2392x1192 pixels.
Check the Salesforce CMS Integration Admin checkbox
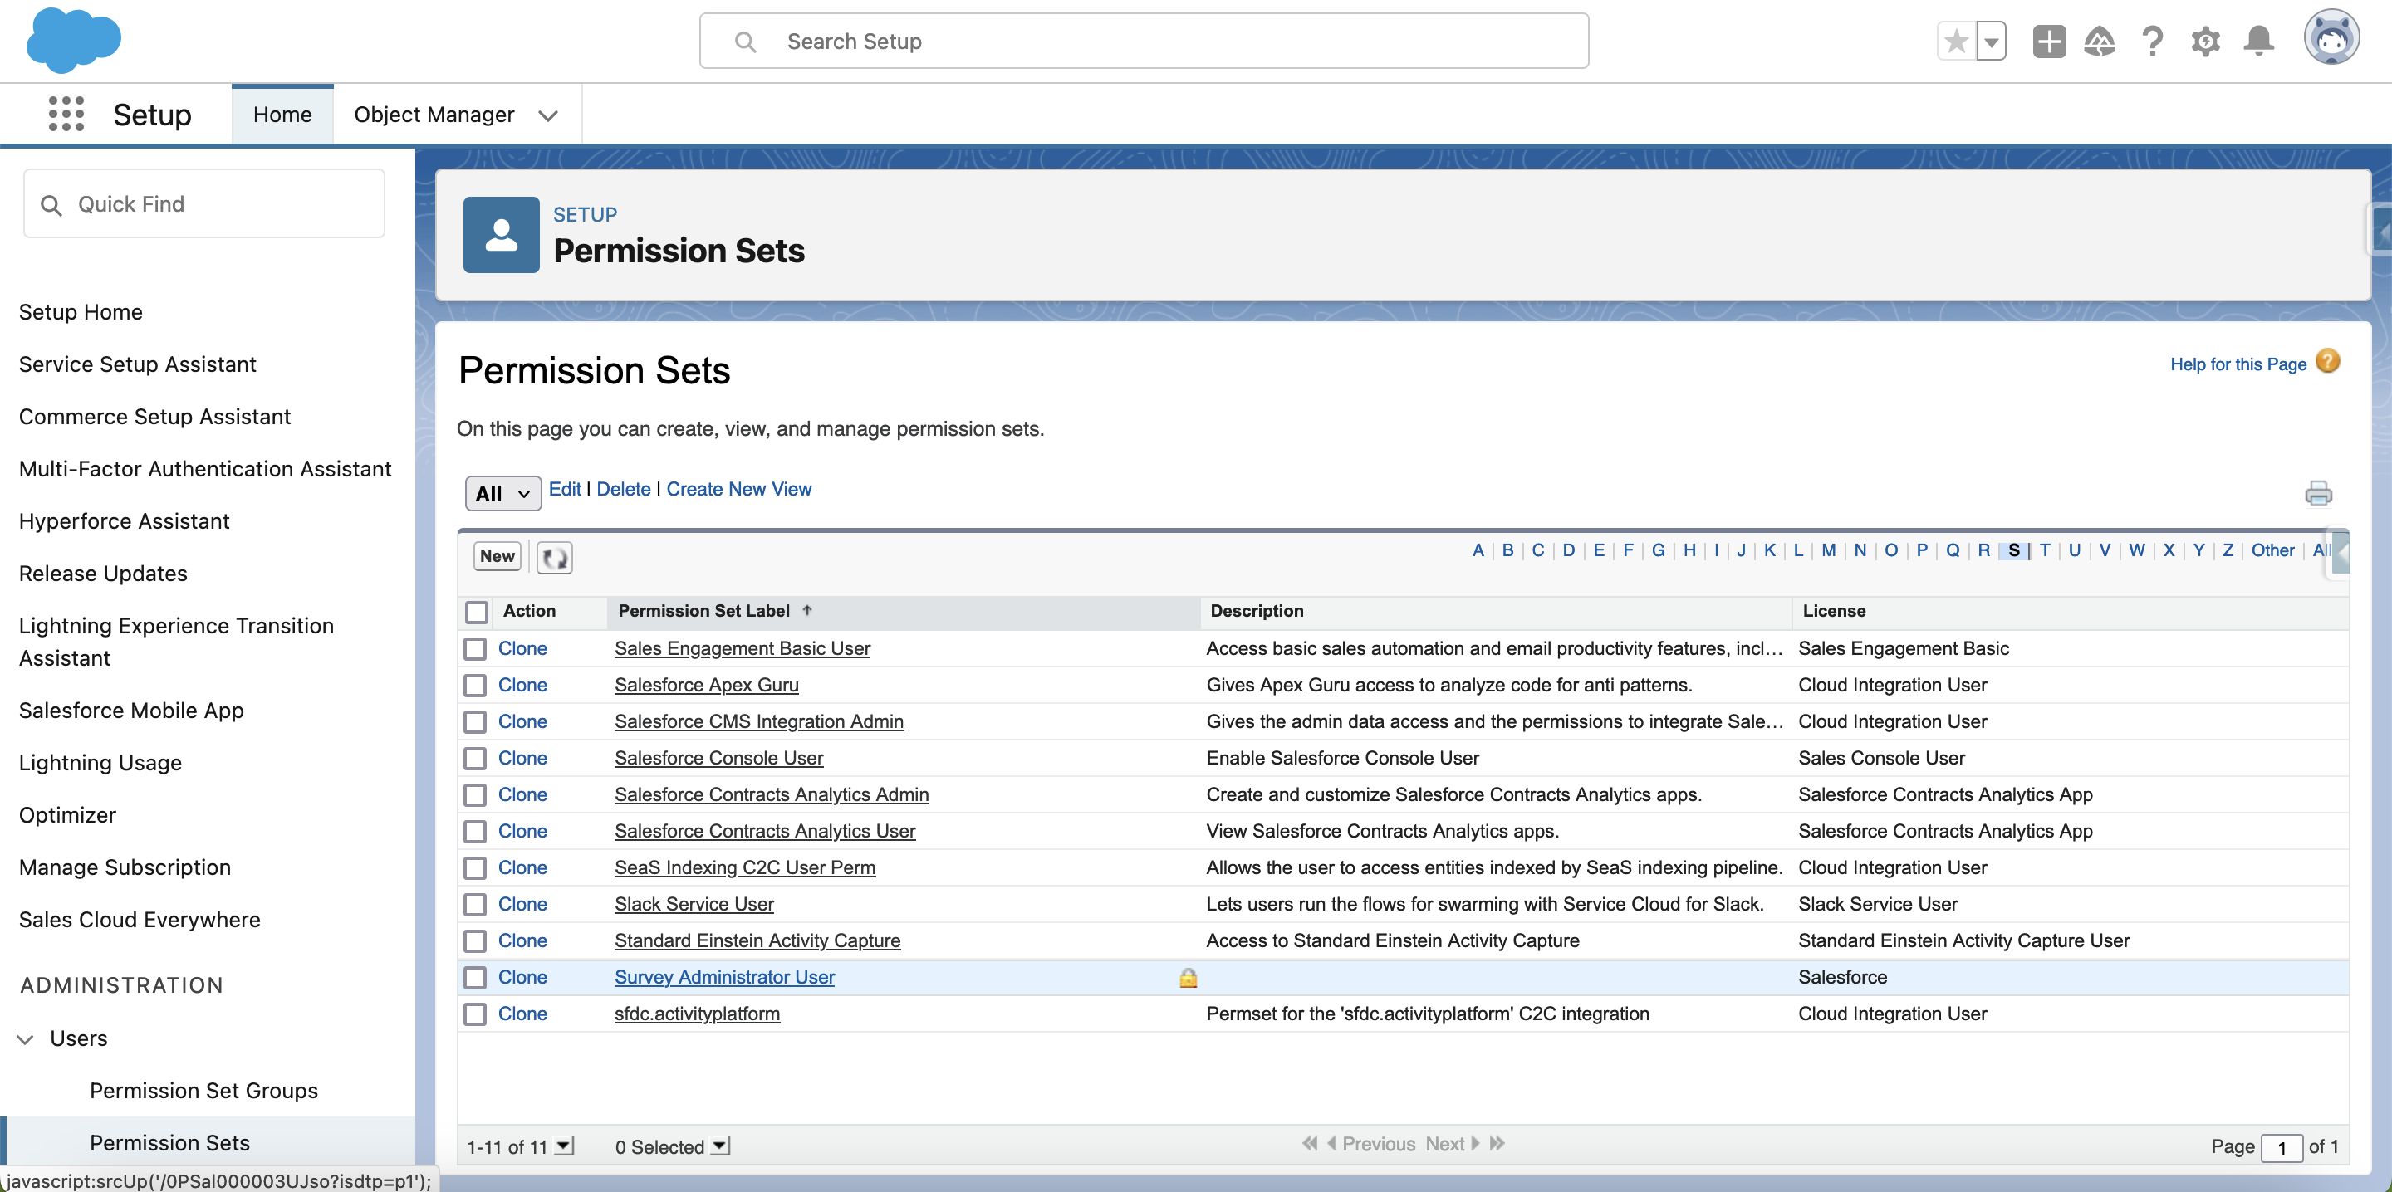(x=474, y=722)
